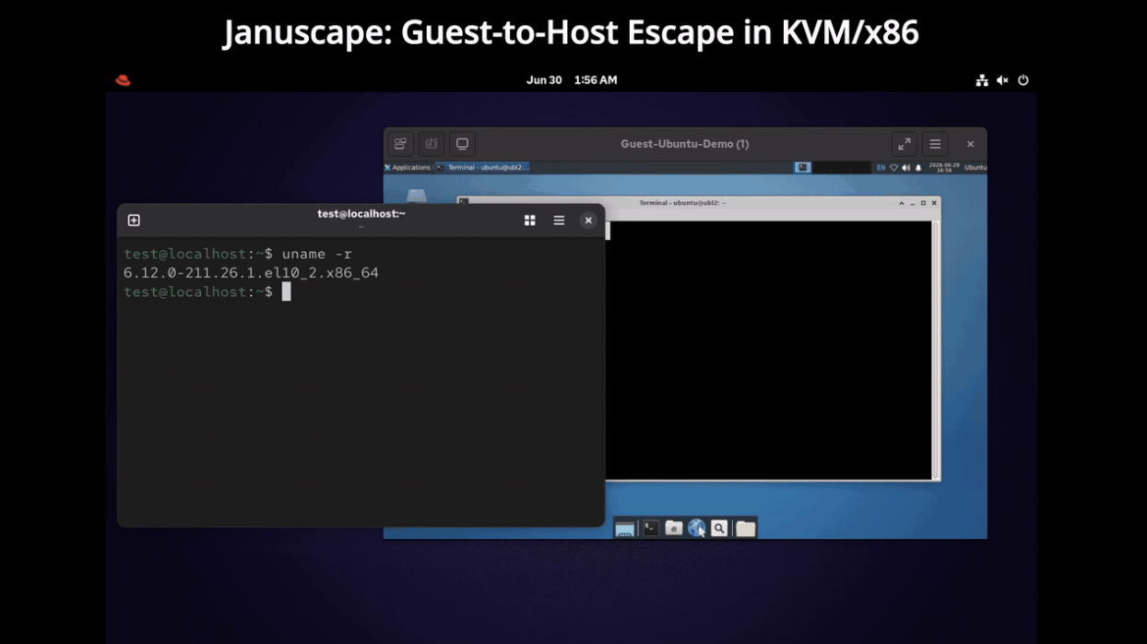
Task: Open the folder directory menu in guest dock
Action: click(745, 529)
